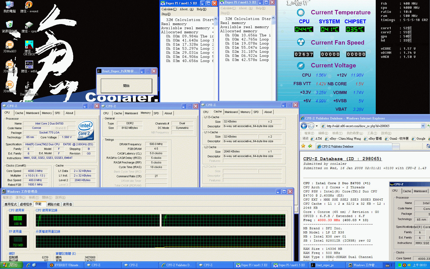Image resolution: width=430 pixels, height=269 pixels.
Task: Click the green square system tray icon
Action: 400,265
